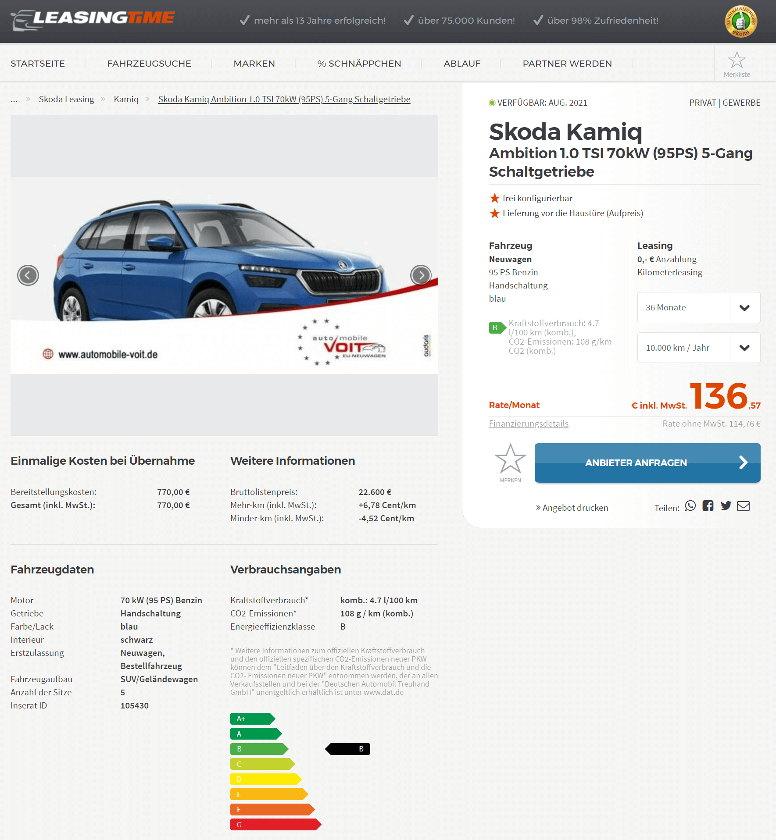Click the blue Skoda Kamiq photo

pos(224,275)
